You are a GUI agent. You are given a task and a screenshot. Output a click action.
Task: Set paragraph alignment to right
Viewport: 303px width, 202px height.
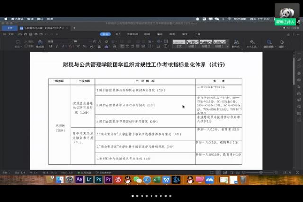tap(133, 46)
